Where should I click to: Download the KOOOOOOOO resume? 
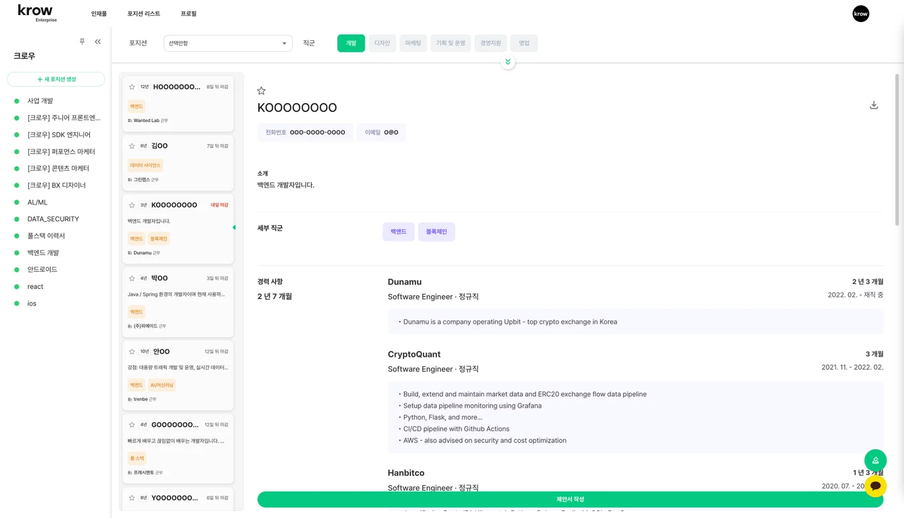(x=874, y=105)
